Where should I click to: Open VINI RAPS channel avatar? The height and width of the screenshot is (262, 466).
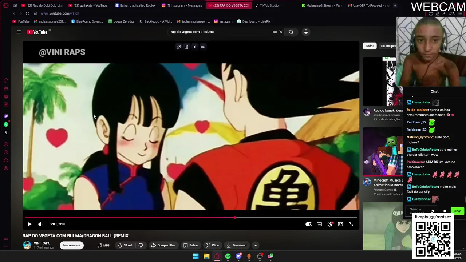(27, 245)
